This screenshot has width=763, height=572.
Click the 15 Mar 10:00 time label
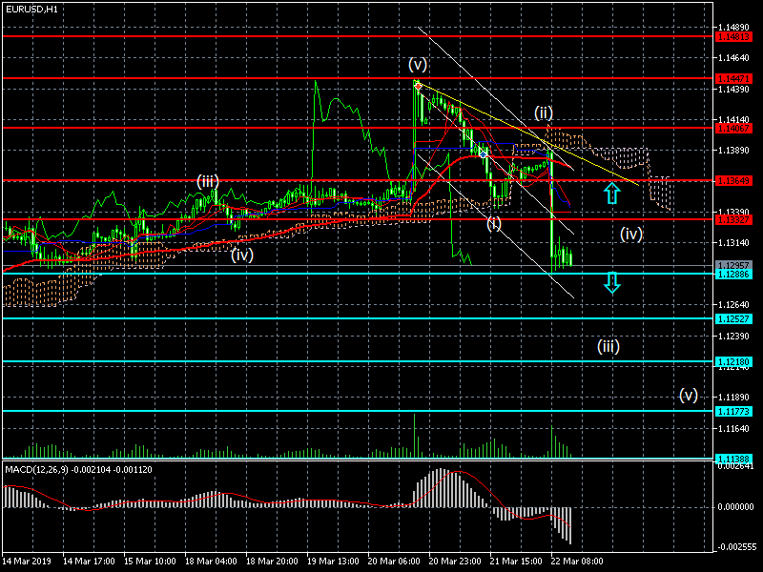pos(150,562)
